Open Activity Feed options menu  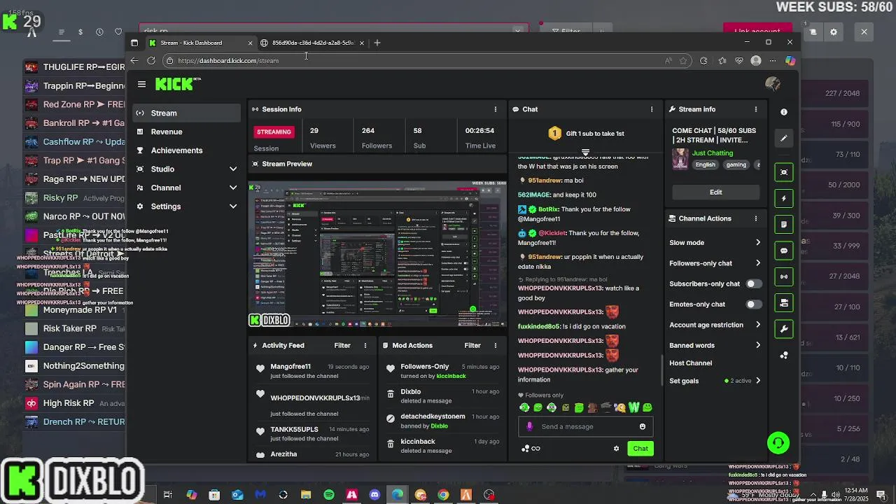[365, 345]
